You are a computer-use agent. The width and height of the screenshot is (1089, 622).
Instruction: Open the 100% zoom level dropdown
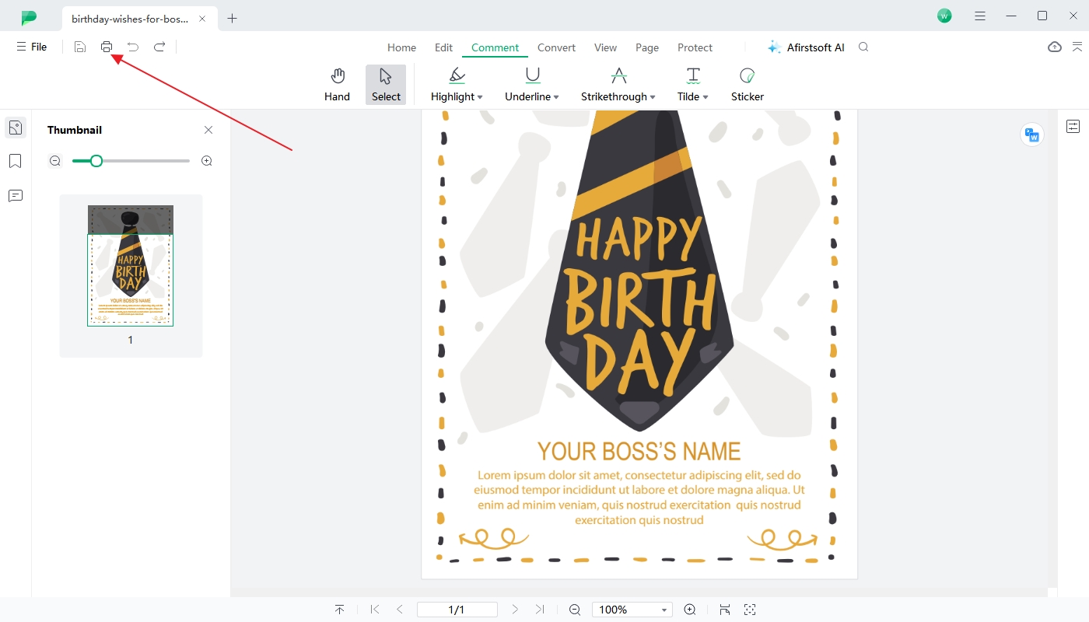632,610
